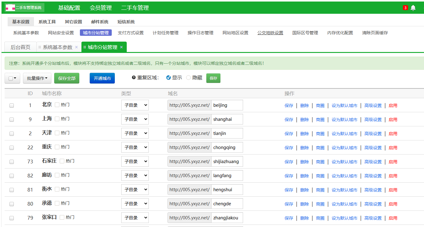
Task: Open the 会员管理 top menu
Action: (x=101, y=8)
